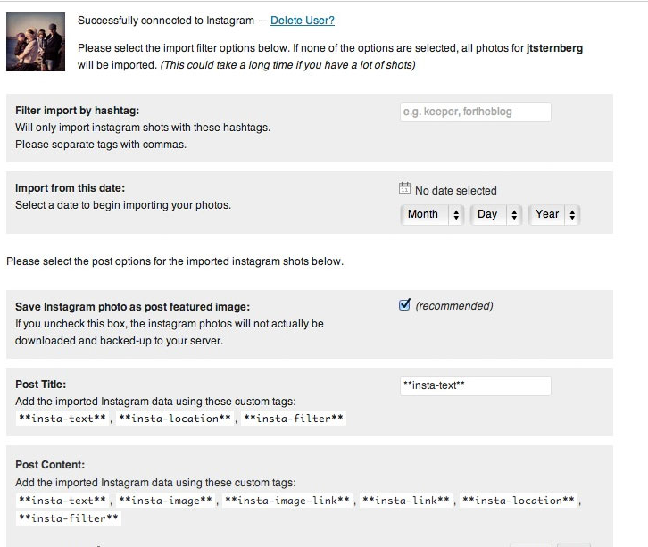Uncheck the featured image recommended checkbox

tap(404, 305)
